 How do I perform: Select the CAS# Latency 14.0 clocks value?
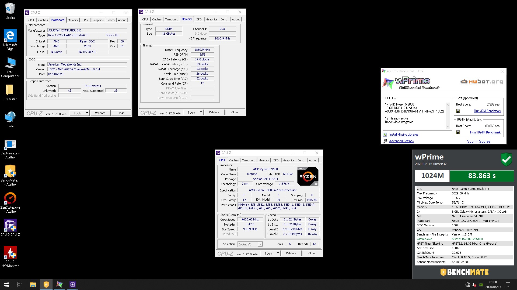click(x=202, y=59)
